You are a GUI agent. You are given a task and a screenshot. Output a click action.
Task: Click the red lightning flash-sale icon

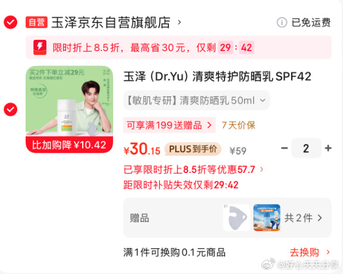coord(40,48)
